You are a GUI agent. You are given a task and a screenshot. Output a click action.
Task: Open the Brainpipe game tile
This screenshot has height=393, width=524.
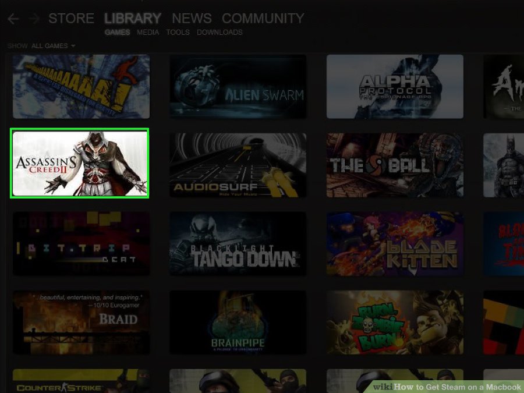(238, 322)
